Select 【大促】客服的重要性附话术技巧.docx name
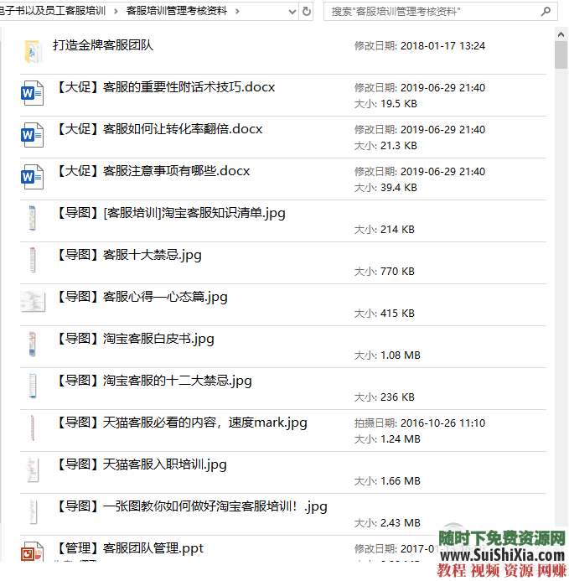 165,87
